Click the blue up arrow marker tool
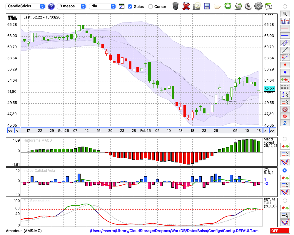The width and height of the screenshot is (294, 235). pos(285,72)
